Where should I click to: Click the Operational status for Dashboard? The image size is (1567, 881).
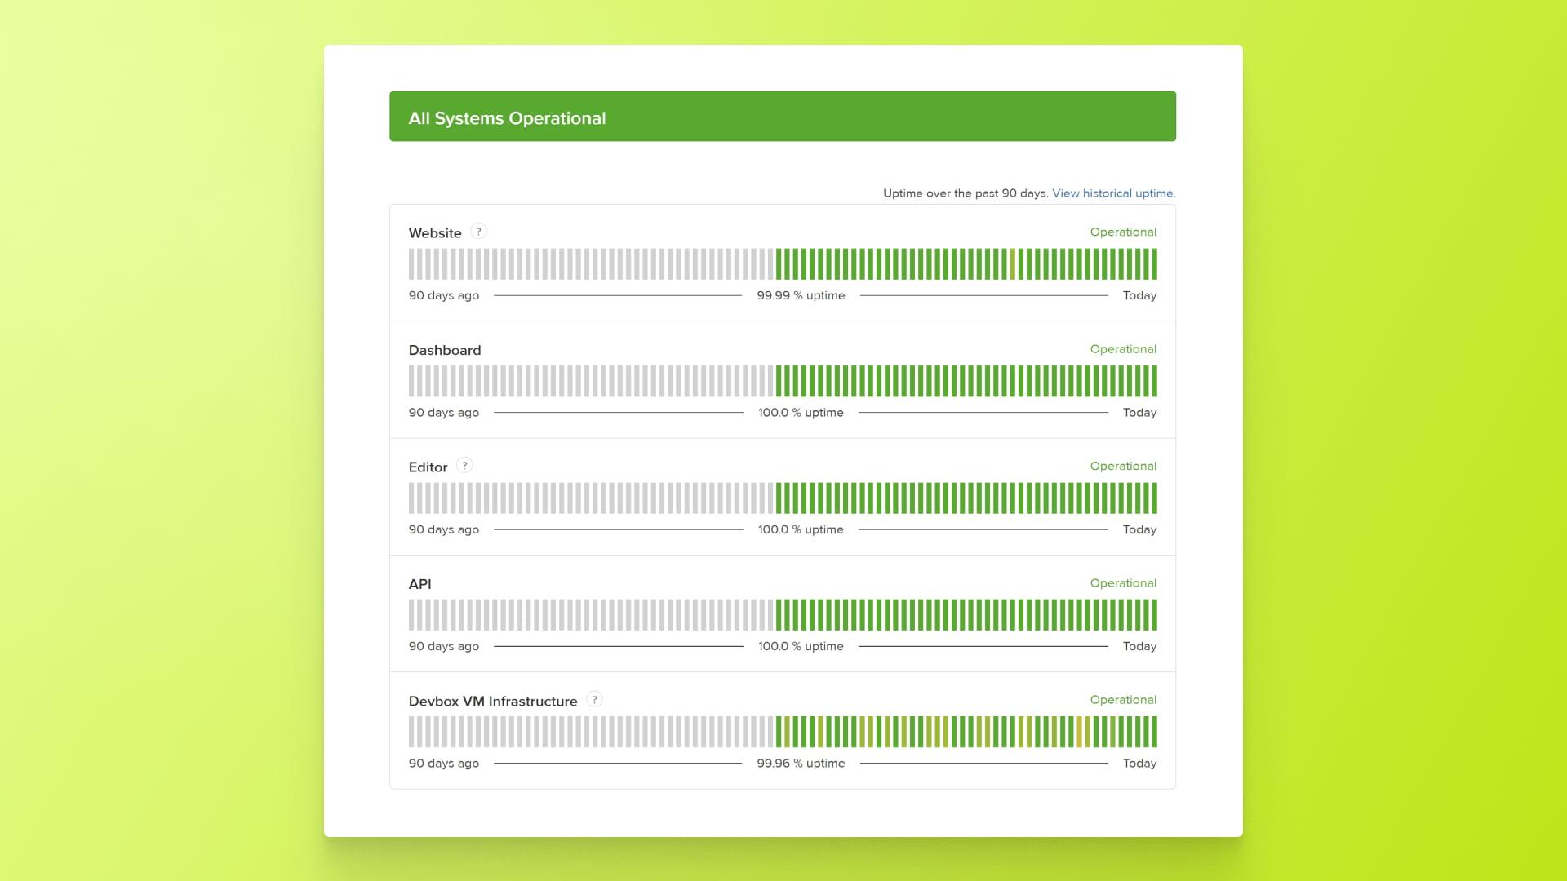pyautogui.click(x=1123, y=348)
